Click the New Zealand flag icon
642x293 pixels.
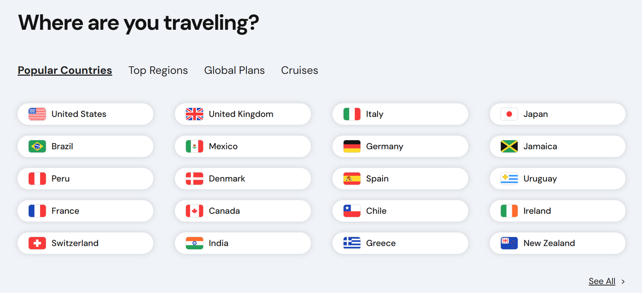pos(508,243)
